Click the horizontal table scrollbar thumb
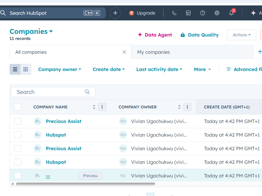Image resolution: width=262 pixels, height=196 pixels. pos(85,184)
